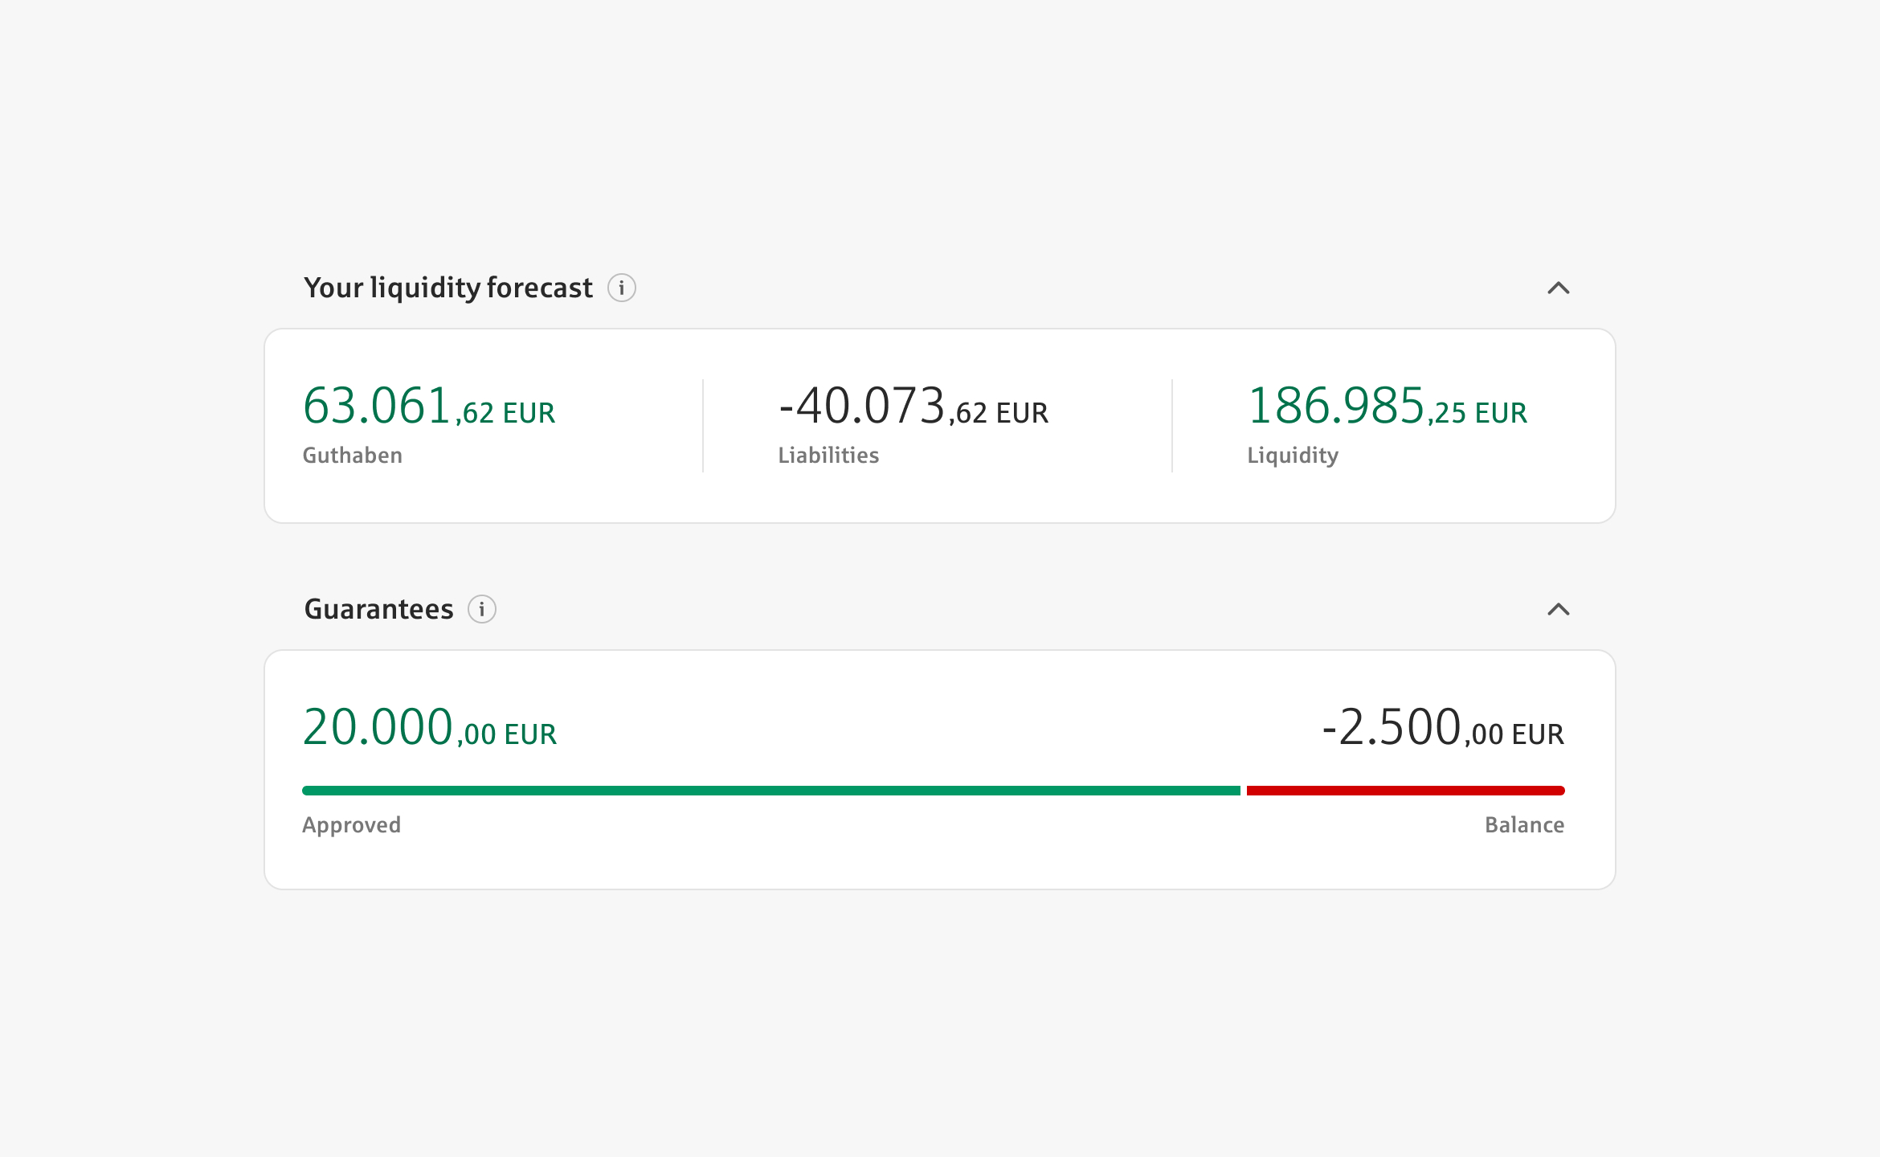Collapse the liquidity forecast section
The width and height of the screenshot is (1880, 1157).
pos(1558,288)
